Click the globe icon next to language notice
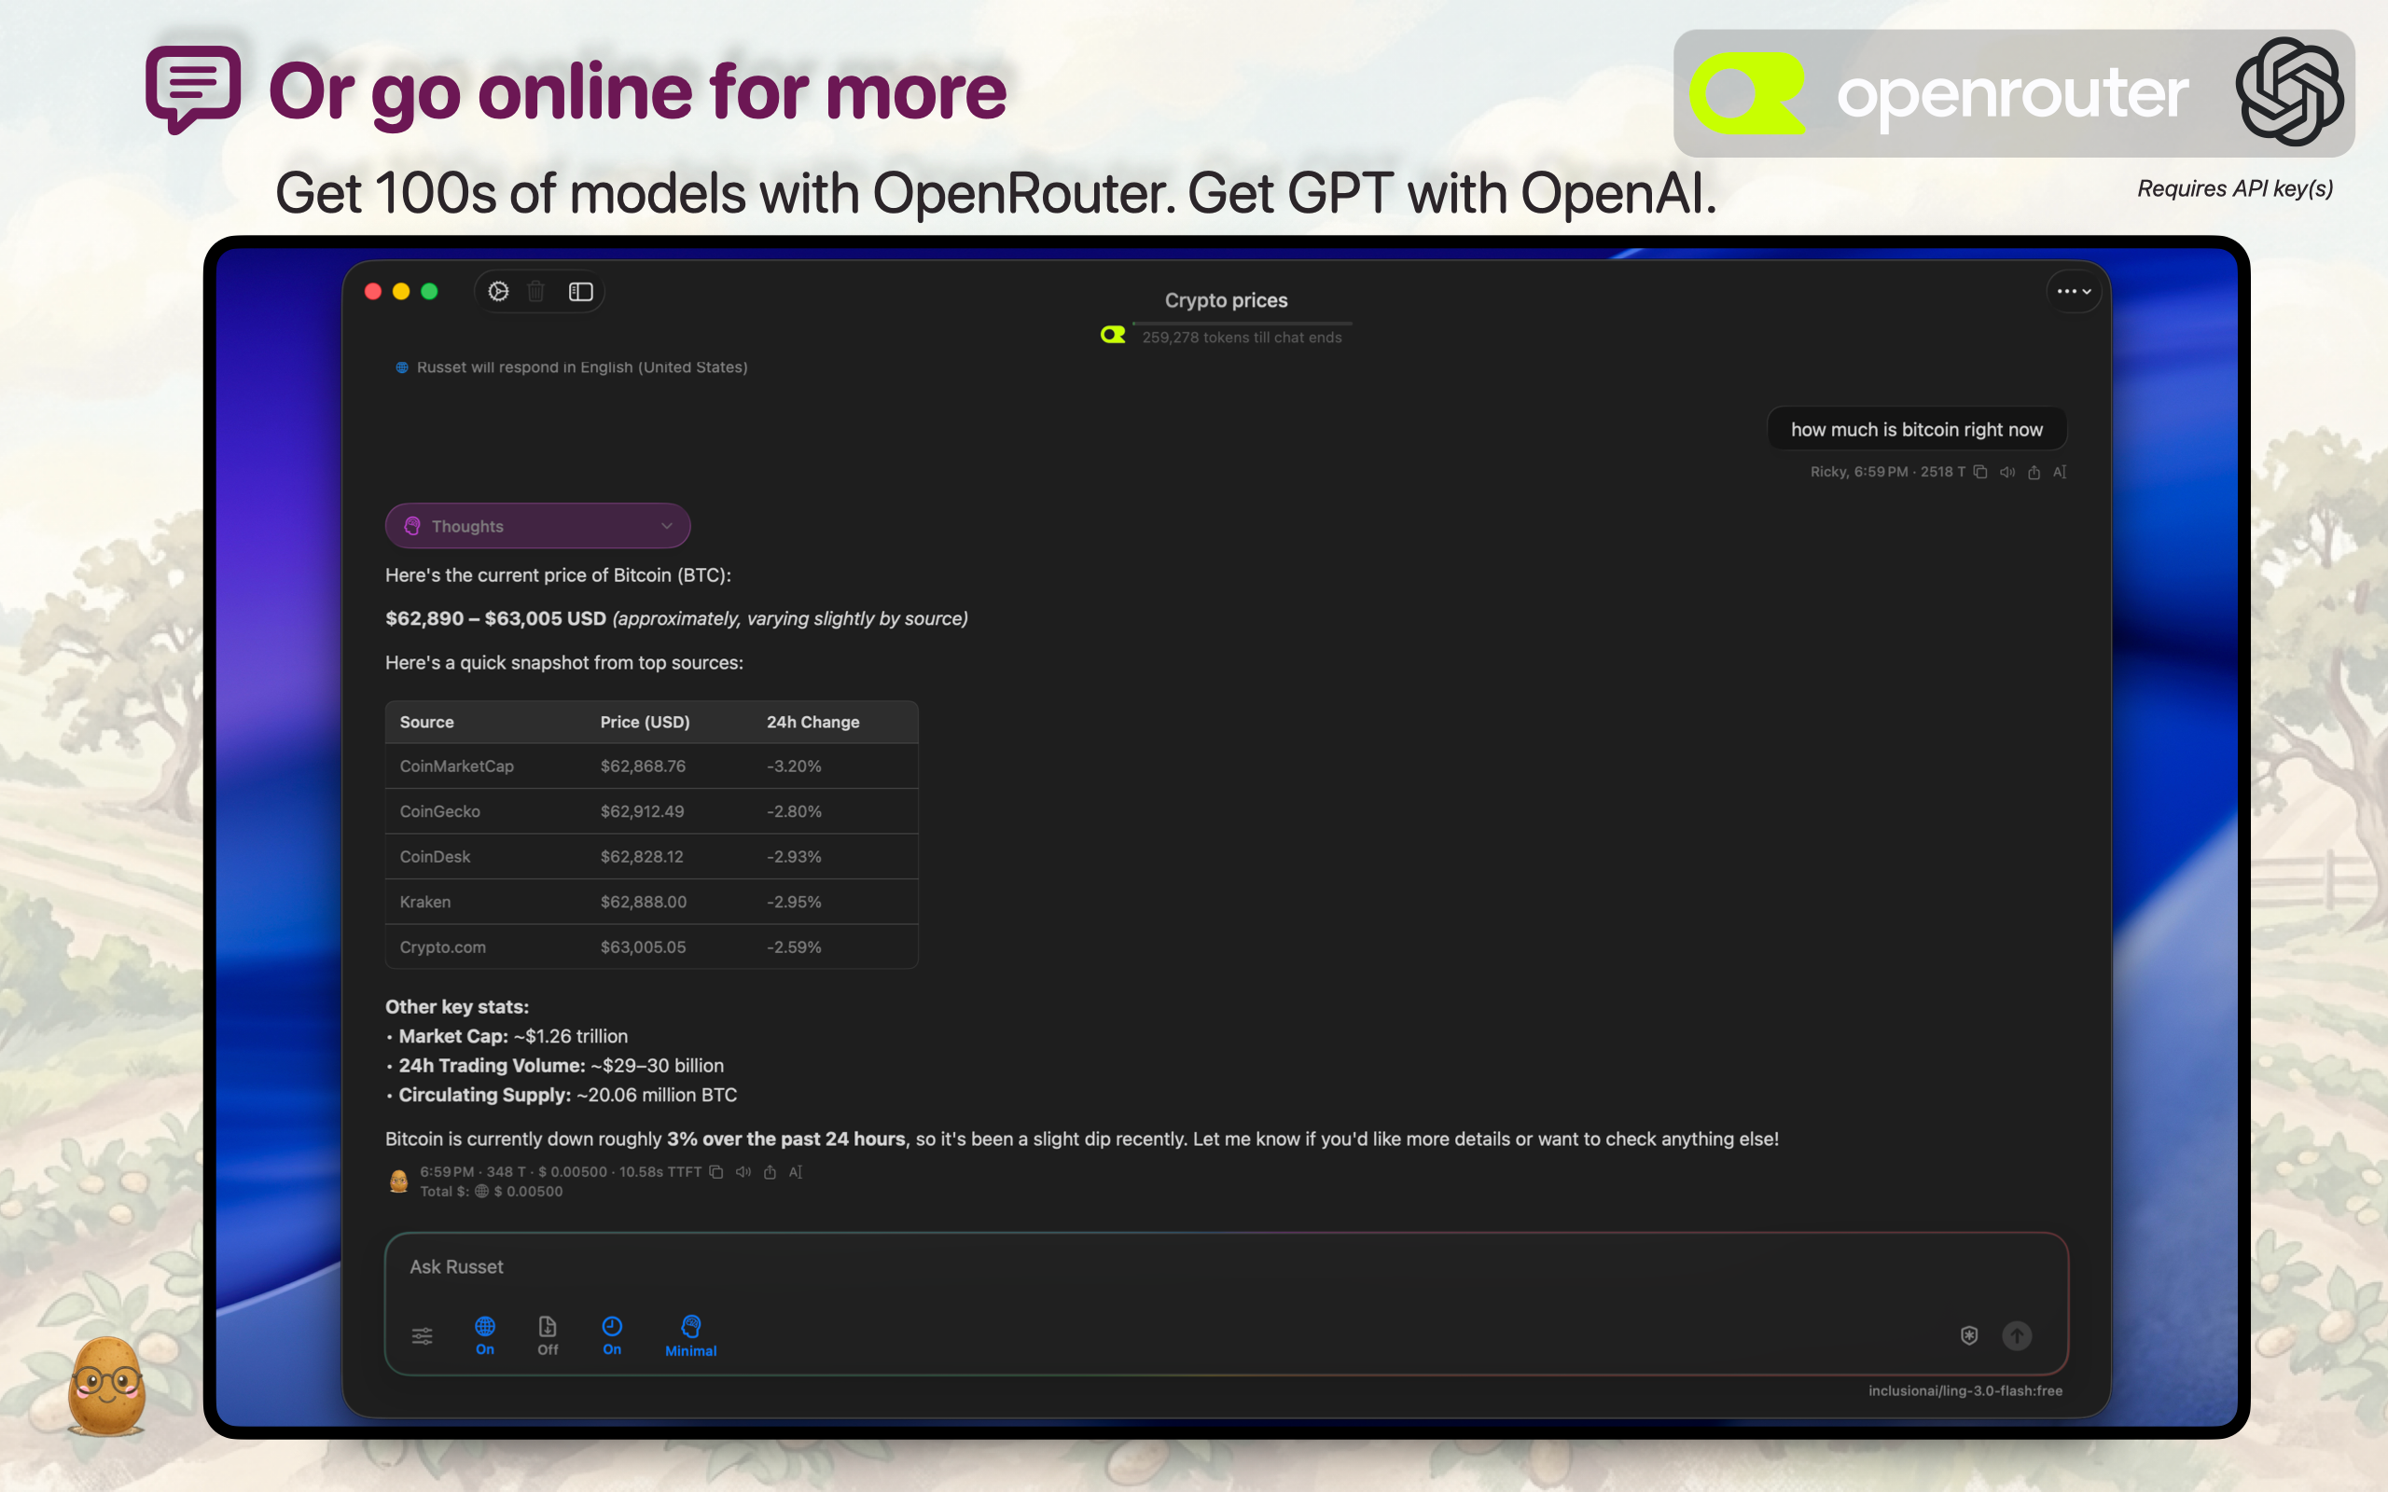 pyautogui.click(x=402, y=367)
